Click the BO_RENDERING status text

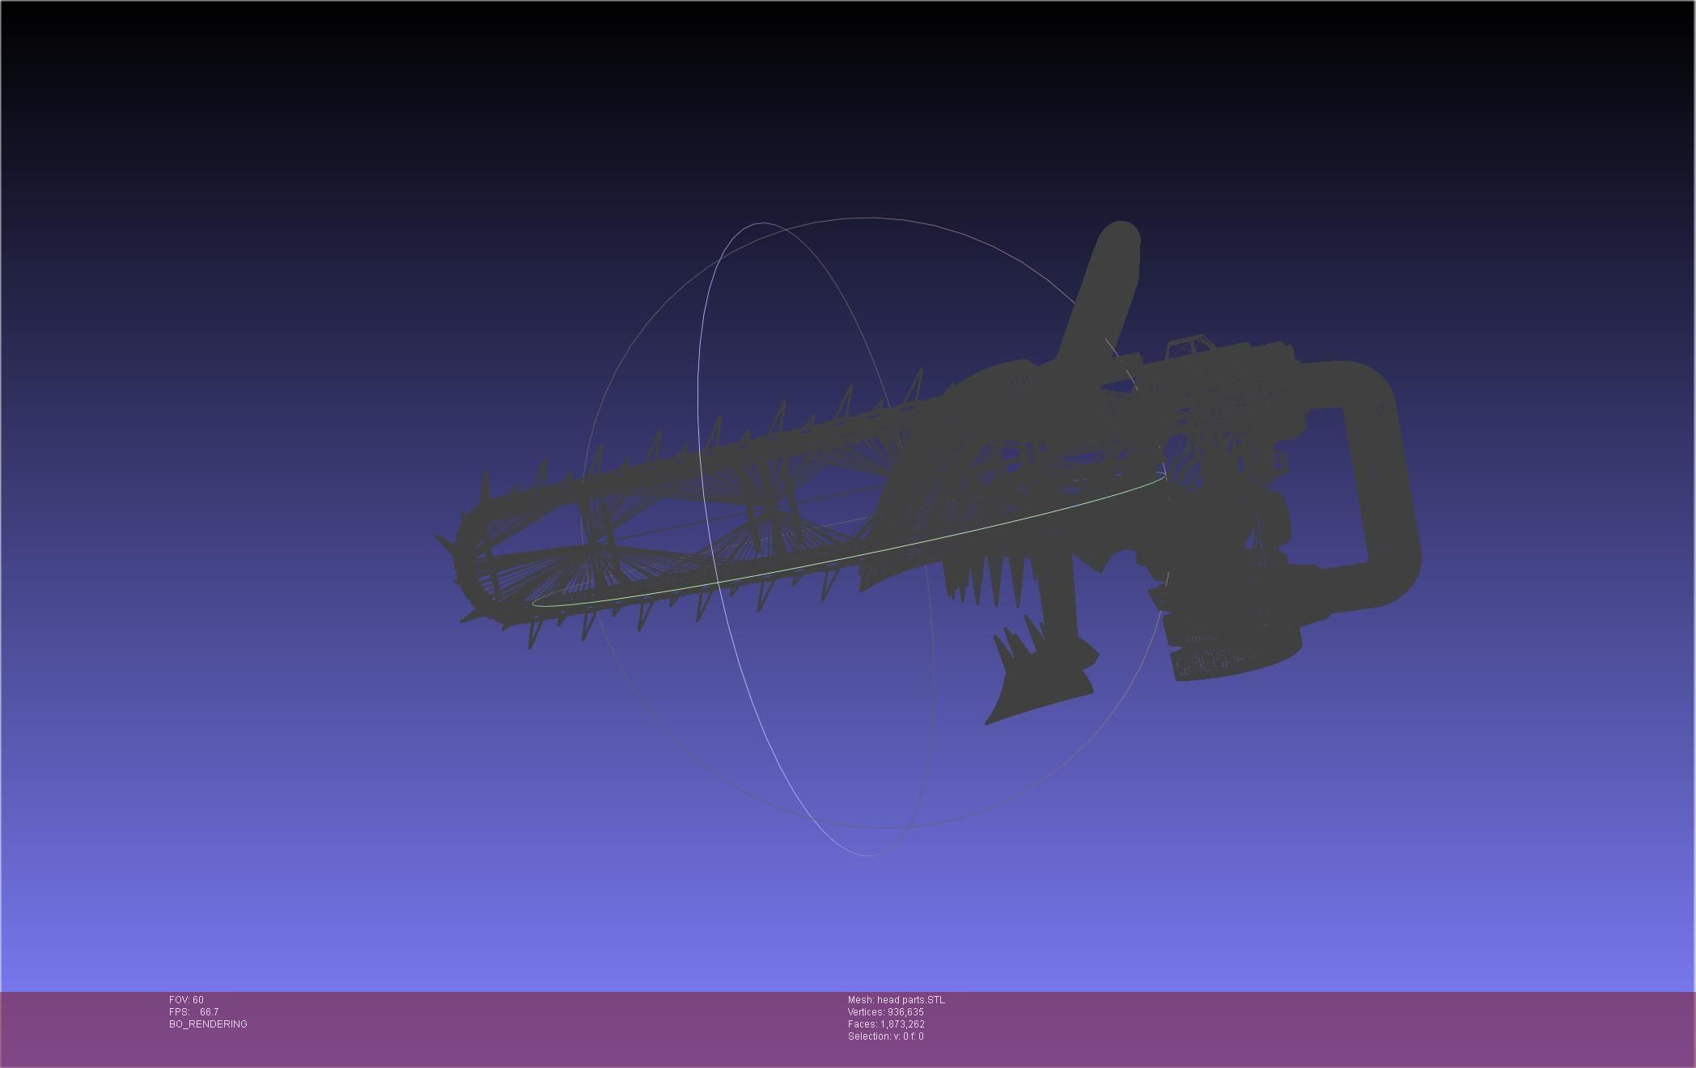pos(208,1024)
